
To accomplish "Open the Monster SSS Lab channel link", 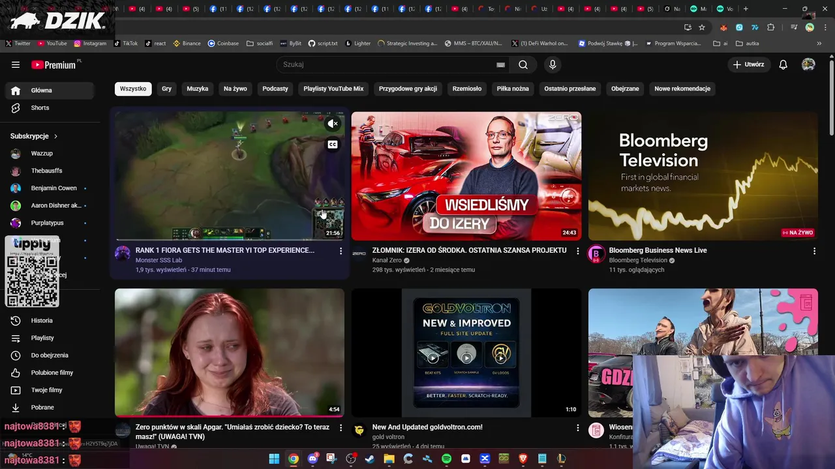I will tap(159, 261).
